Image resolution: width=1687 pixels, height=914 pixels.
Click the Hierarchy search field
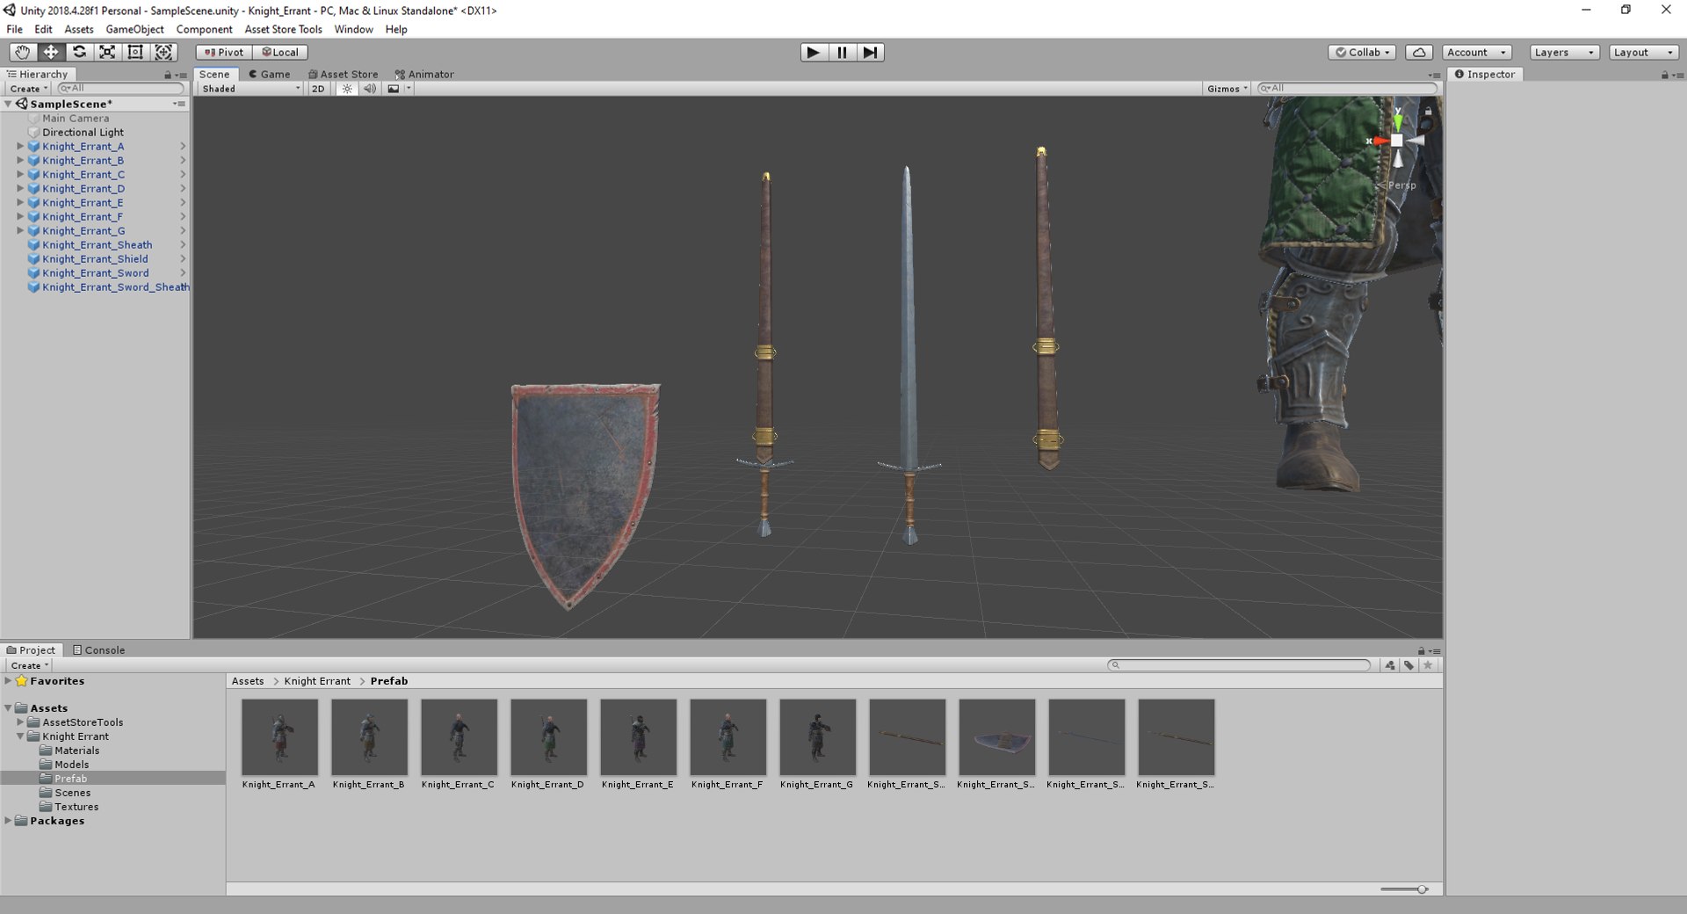coord(120,89)
